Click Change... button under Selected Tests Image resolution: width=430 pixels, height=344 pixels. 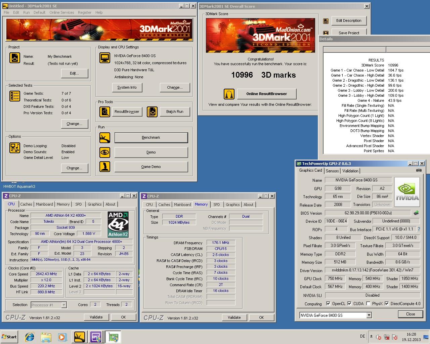[75, 124]
